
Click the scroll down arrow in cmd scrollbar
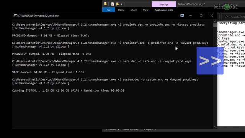pos(215,127)
